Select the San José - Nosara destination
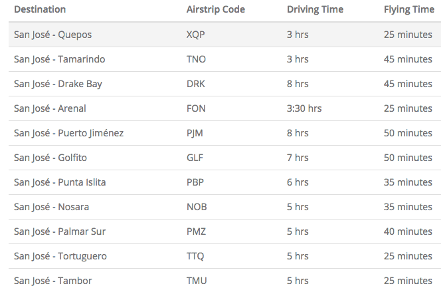This screenshot has width=441, height=296. point(51,207)
